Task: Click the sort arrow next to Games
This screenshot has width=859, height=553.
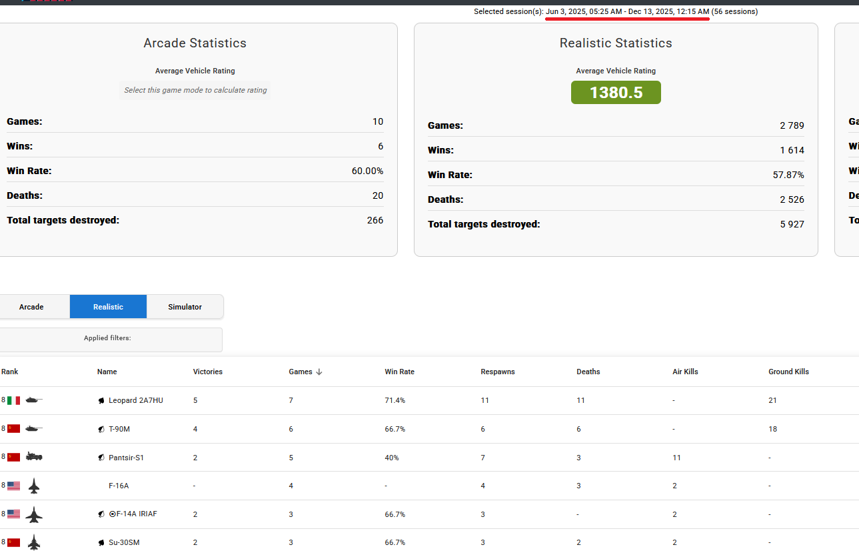Action: tap(319, 372)
